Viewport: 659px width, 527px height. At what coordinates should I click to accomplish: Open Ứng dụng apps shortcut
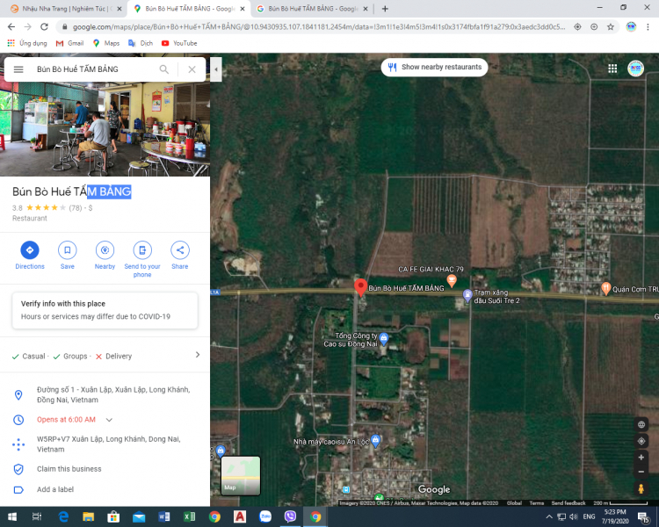pos(27,43)
